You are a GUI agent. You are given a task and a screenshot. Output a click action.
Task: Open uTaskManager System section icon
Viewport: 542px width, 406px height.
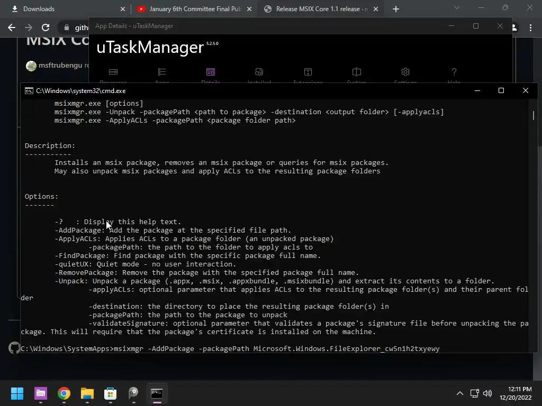357,72
